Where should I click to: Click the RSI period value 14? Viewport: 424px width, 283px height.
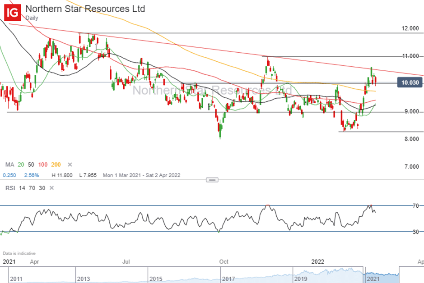[22, 188]
